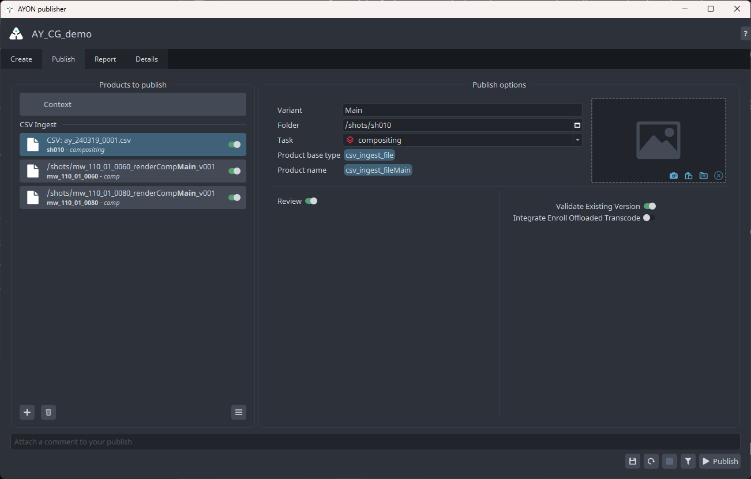Click the save floppy disk icon
This screenshot has width=751, height=479.
633,461
